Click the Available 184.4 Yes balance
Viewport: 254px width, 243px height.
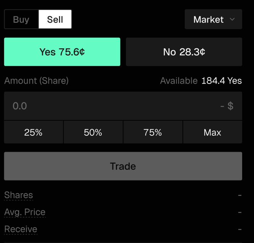[201, 81]
